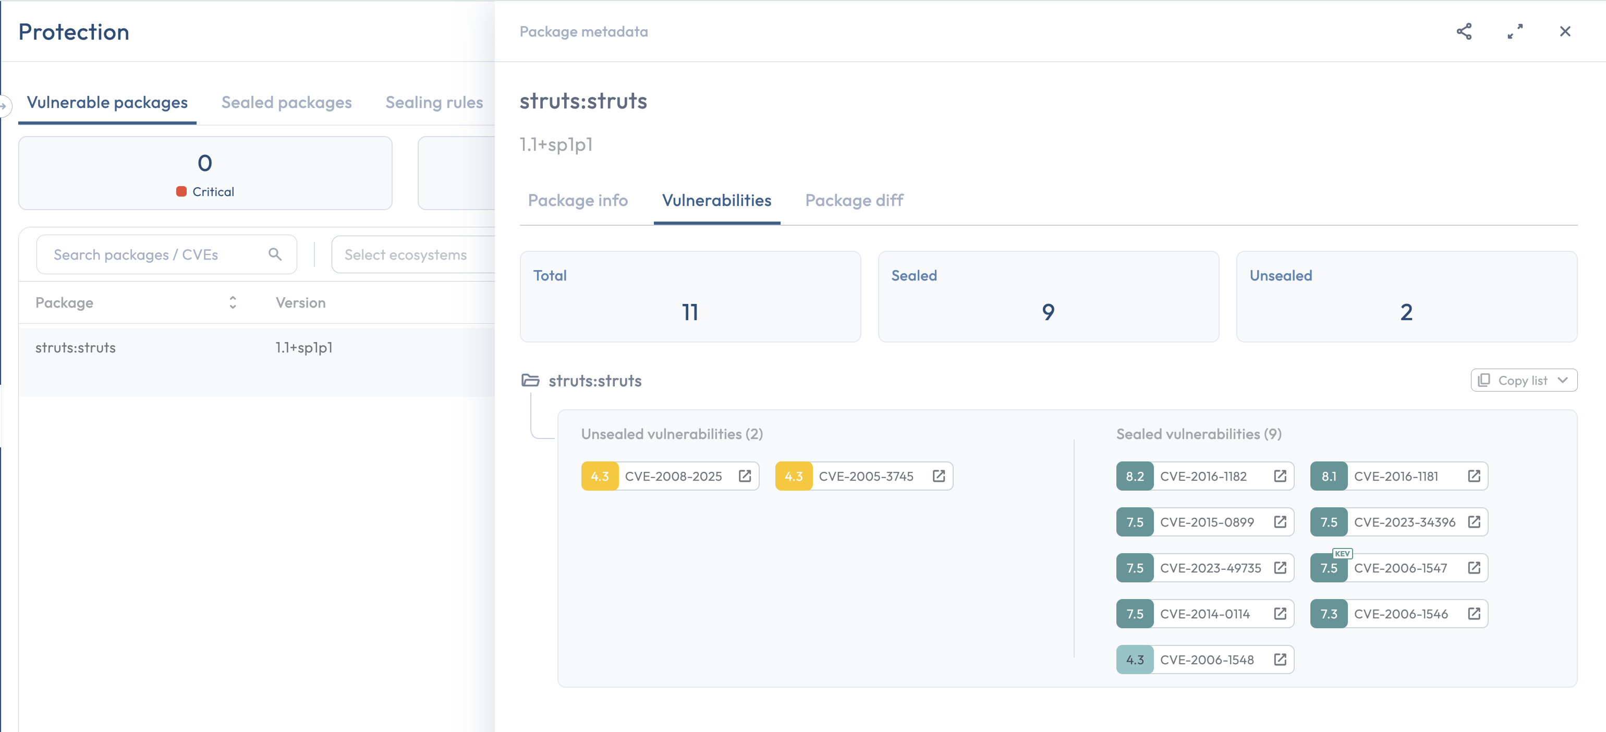Open external link for CVE-2005-3745
The image size is (1606, 732).
938,477
